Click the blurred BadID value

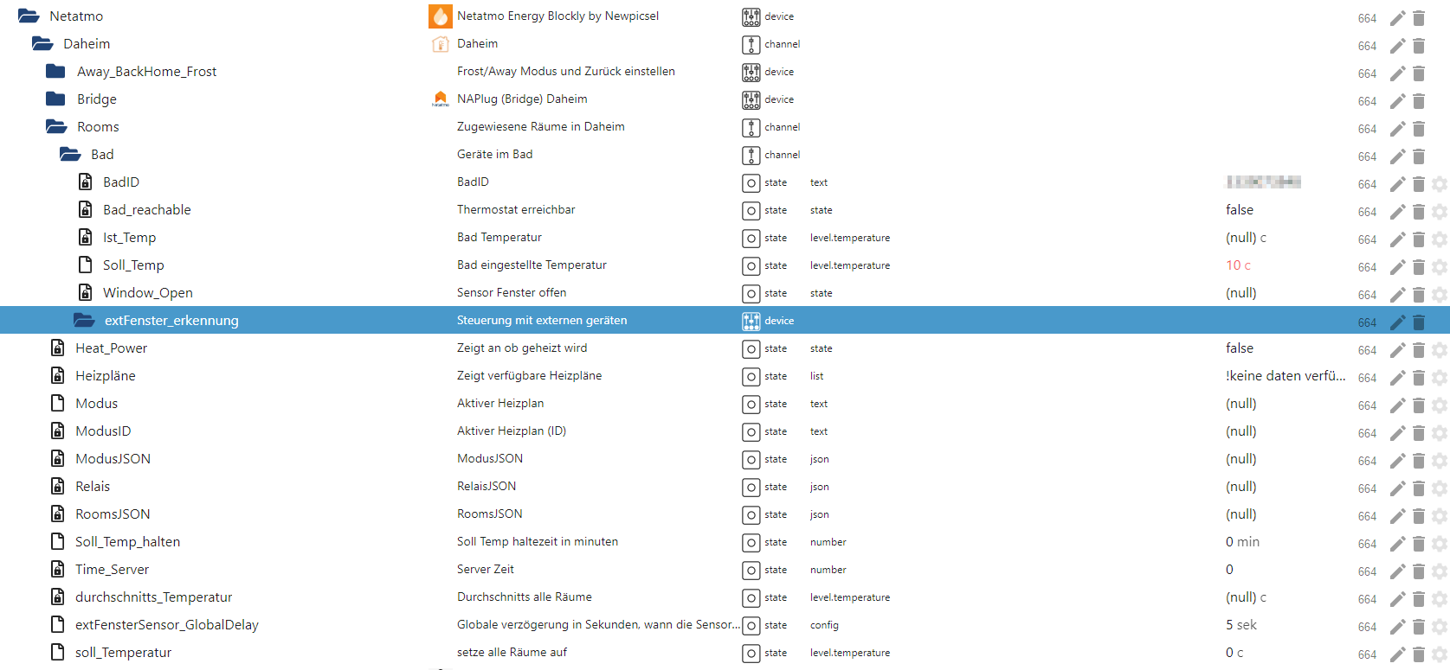pyautogui.click(x=1264, y=182)
